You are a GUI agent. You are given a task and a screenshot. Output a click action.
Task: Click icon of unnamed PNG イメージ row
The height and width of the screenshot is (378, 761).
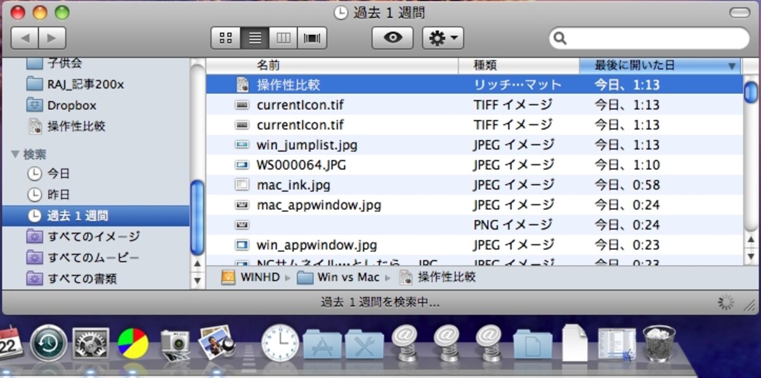point(242,225)
